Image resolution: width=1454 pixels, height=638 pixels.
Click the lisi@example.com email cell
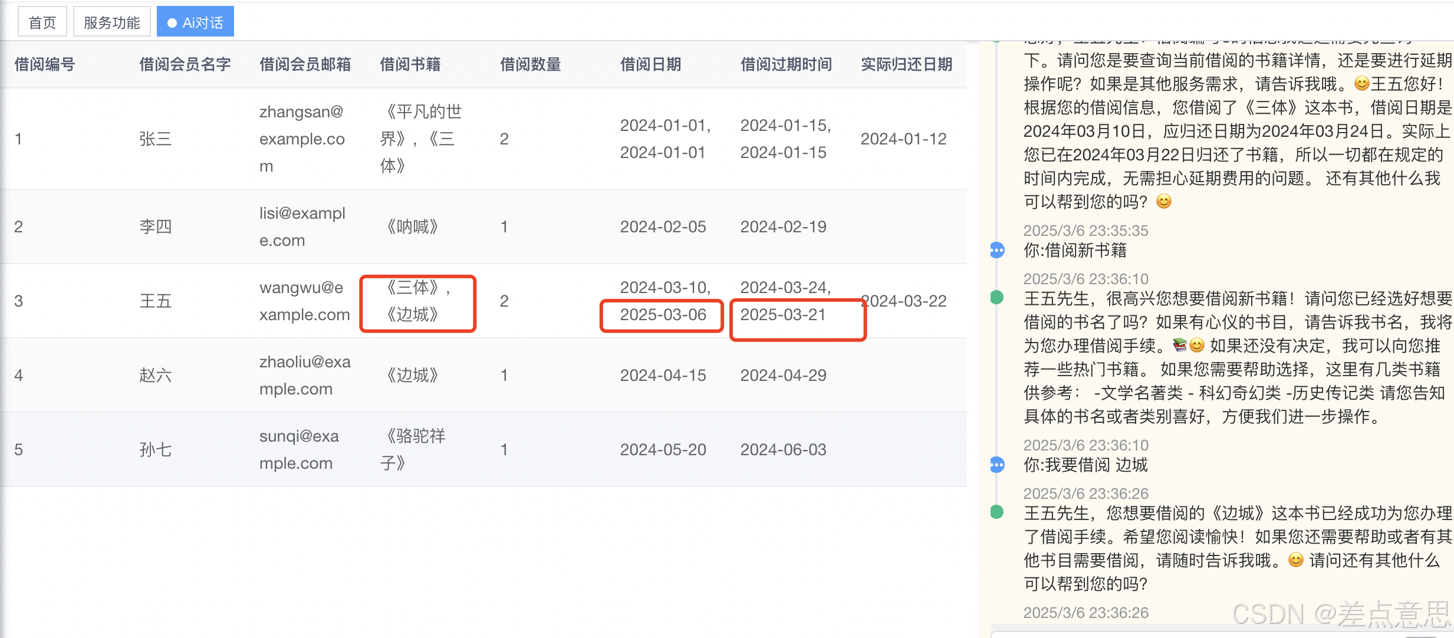click(x=302, y=226)
